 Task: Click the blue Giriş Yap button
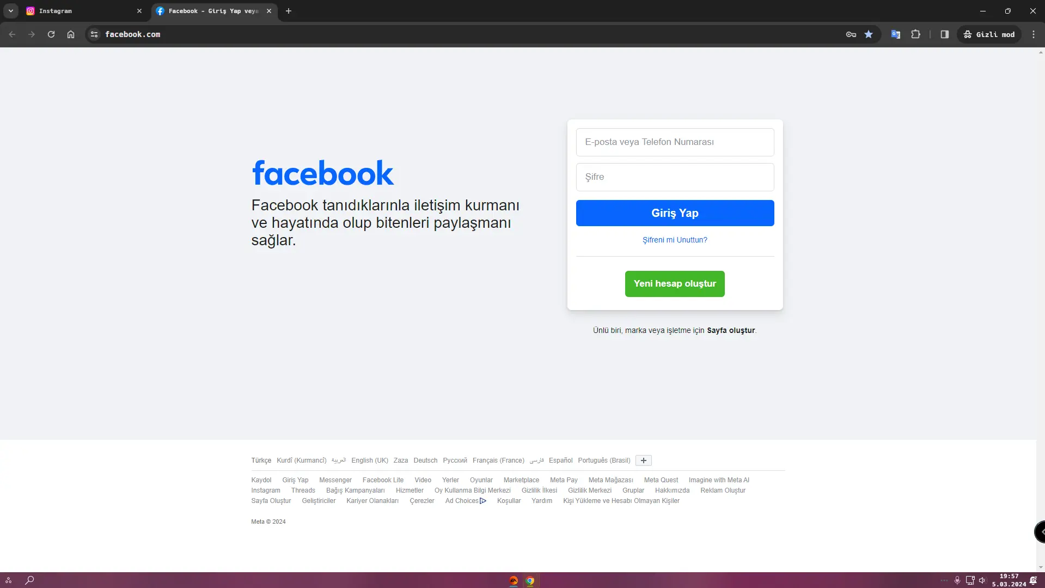pos(675,213)
